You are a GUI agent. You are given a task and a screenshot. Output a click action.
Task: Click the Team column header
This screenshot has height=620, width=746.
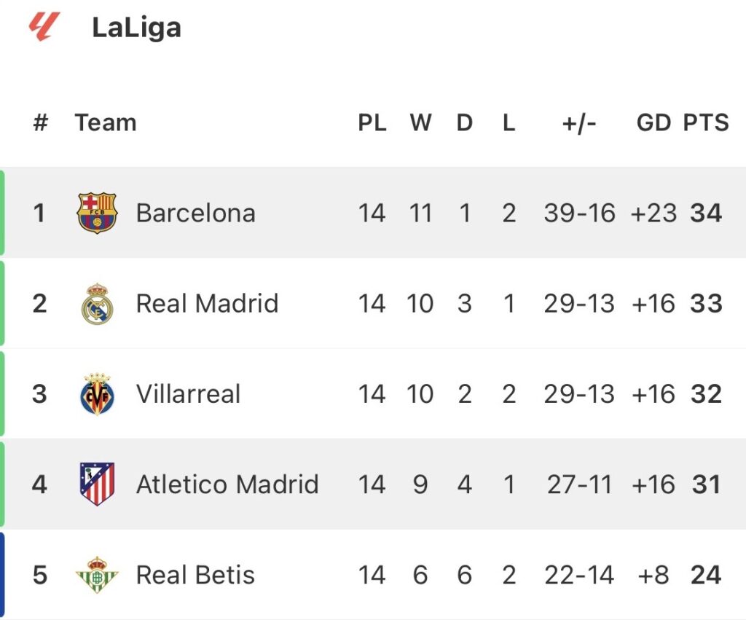(106, 122)
